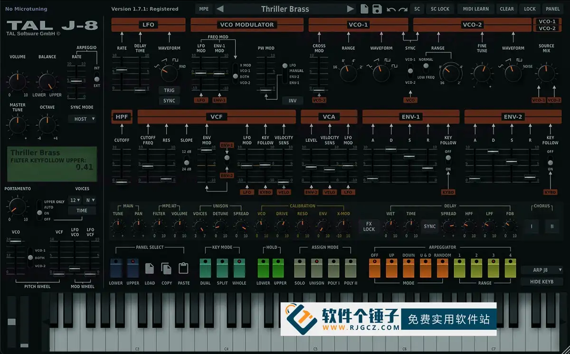Click the CLEAR button

(x=507, y=9)
